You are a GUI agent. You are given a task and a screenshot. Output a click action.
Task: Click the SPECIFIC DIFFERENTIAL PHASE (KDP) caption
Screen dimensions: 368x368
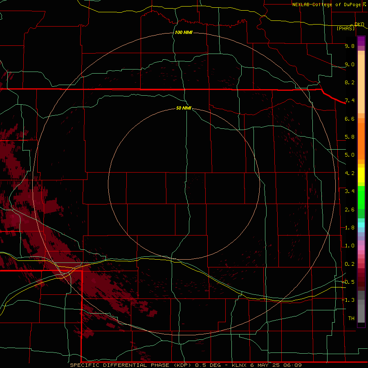[131, 365]
